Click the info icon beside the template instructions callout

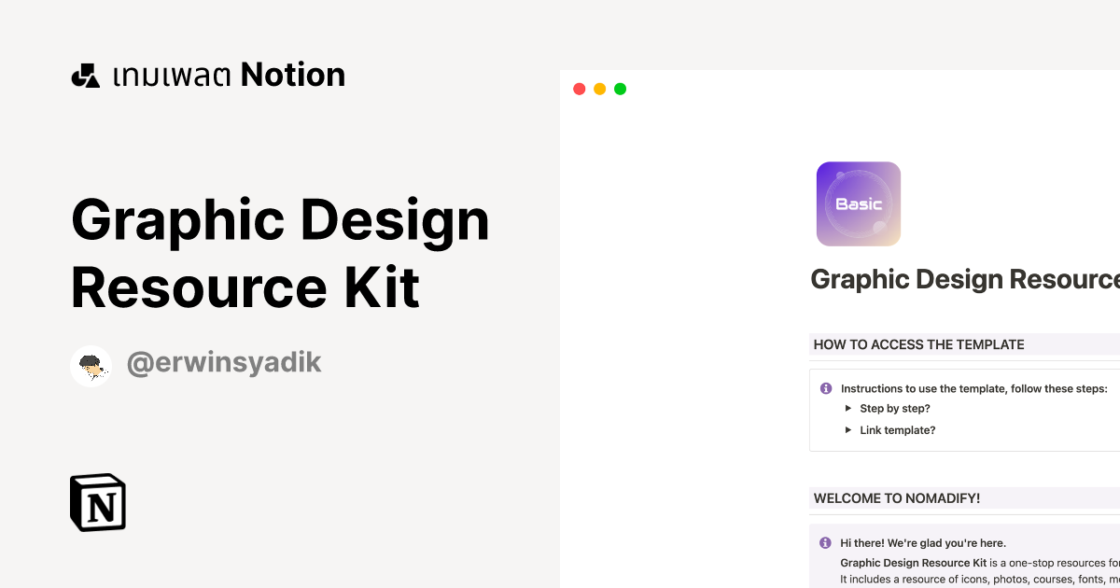pos(825,388)
